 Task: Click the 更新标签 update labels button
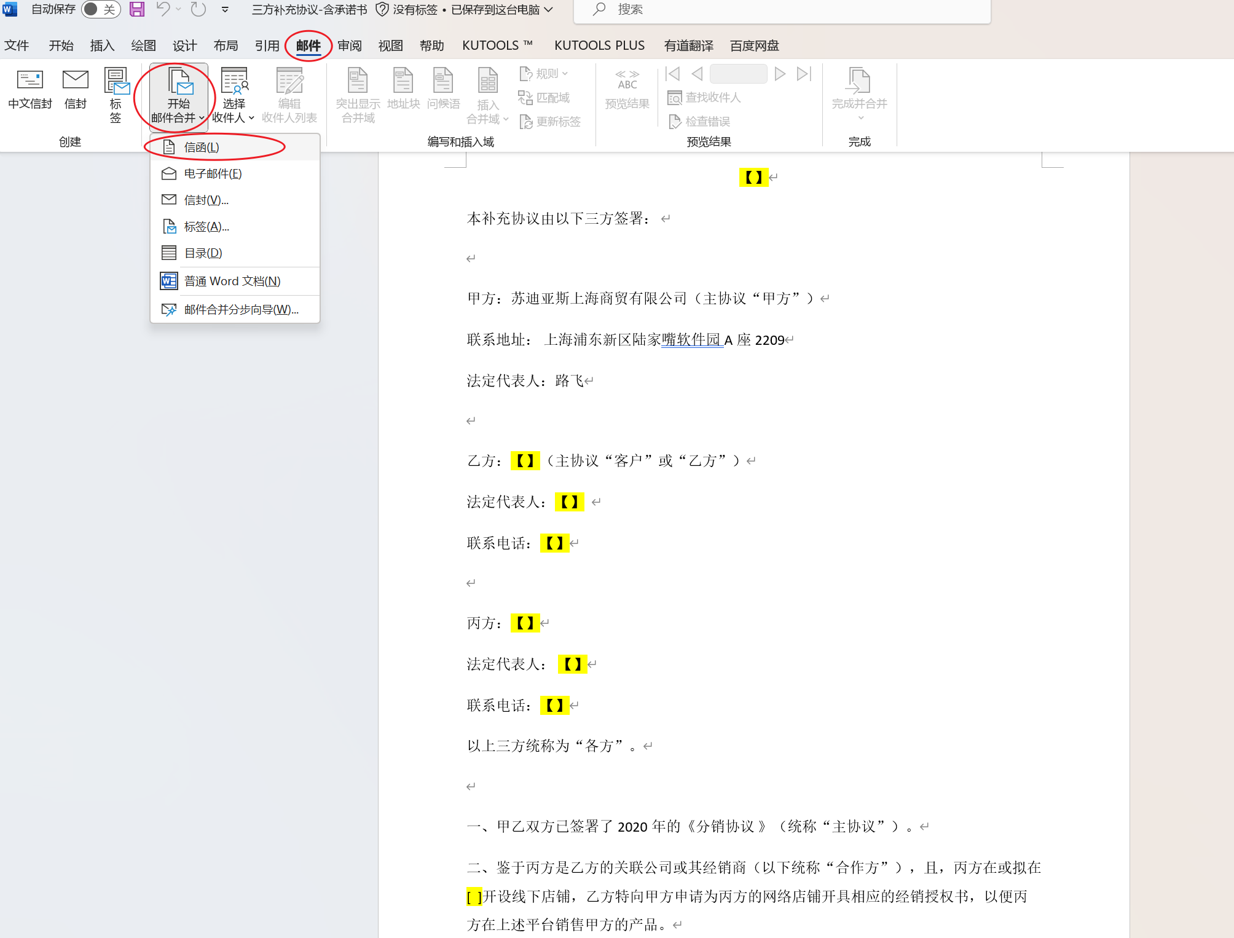tap(550, 122)
